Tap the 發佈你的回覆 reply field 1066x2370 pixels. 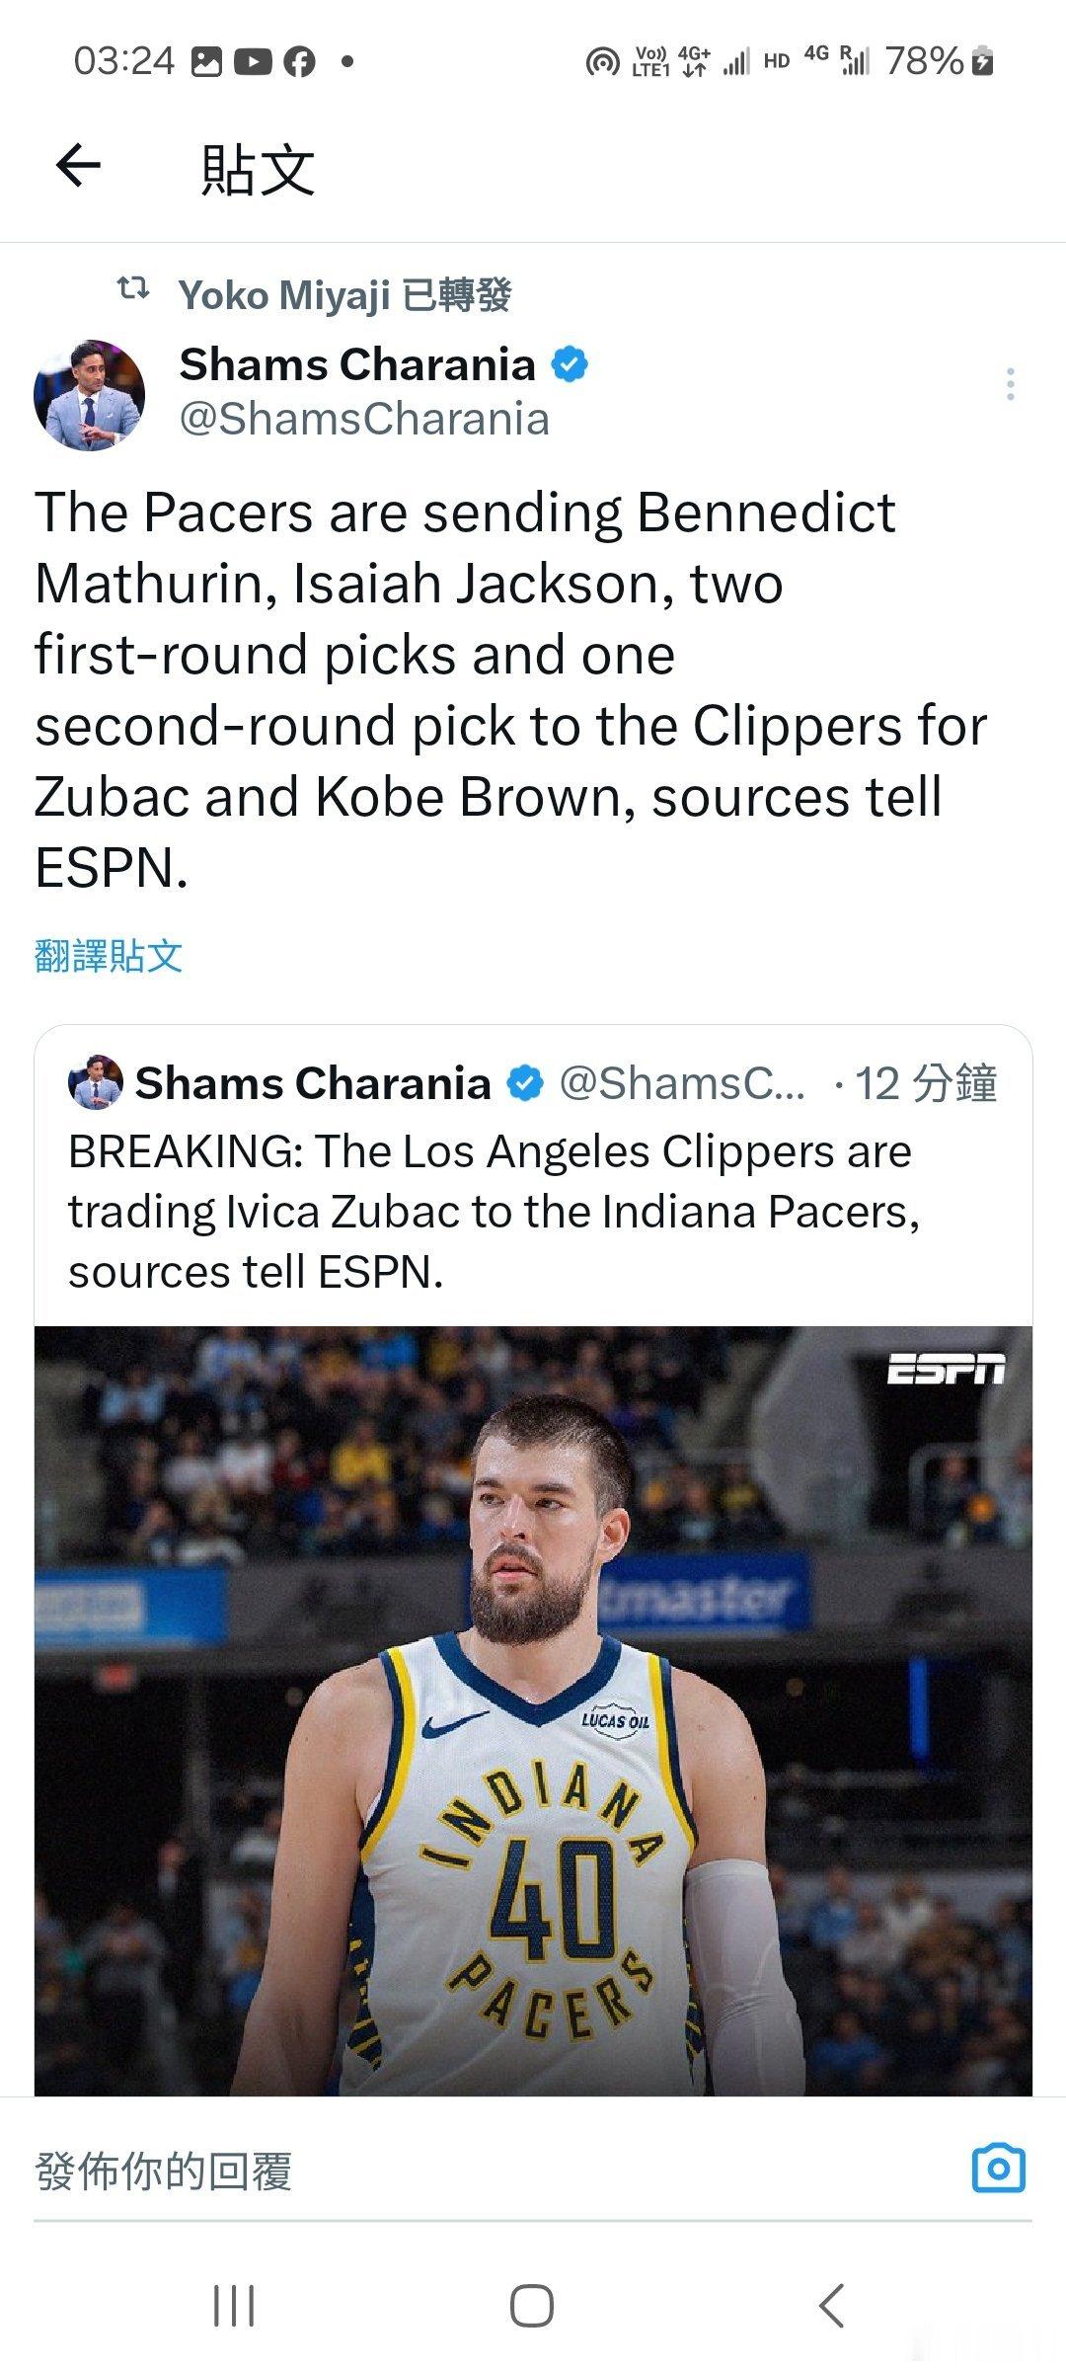494,2172
